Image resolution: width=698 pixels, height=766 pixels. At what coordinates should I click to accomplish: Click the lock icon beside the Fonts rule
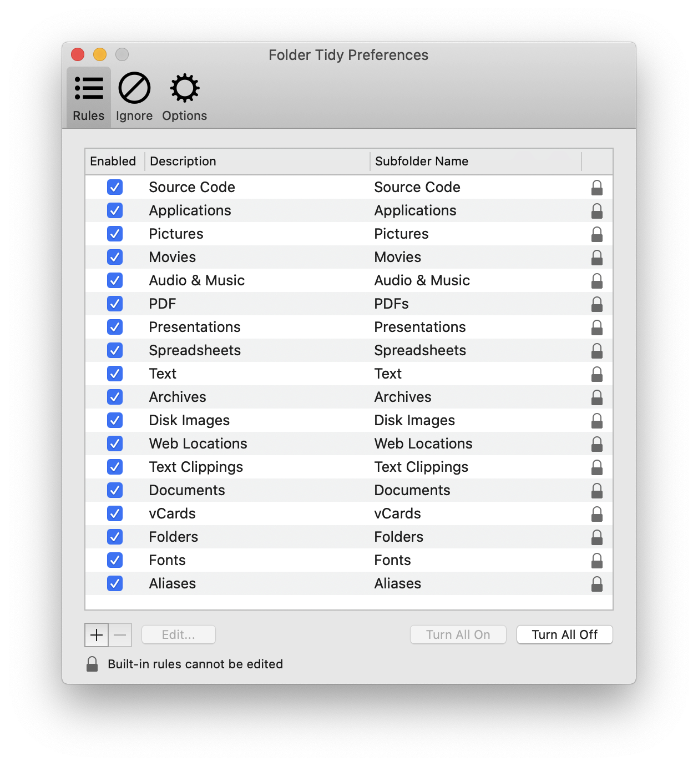(x=597, y=561)
